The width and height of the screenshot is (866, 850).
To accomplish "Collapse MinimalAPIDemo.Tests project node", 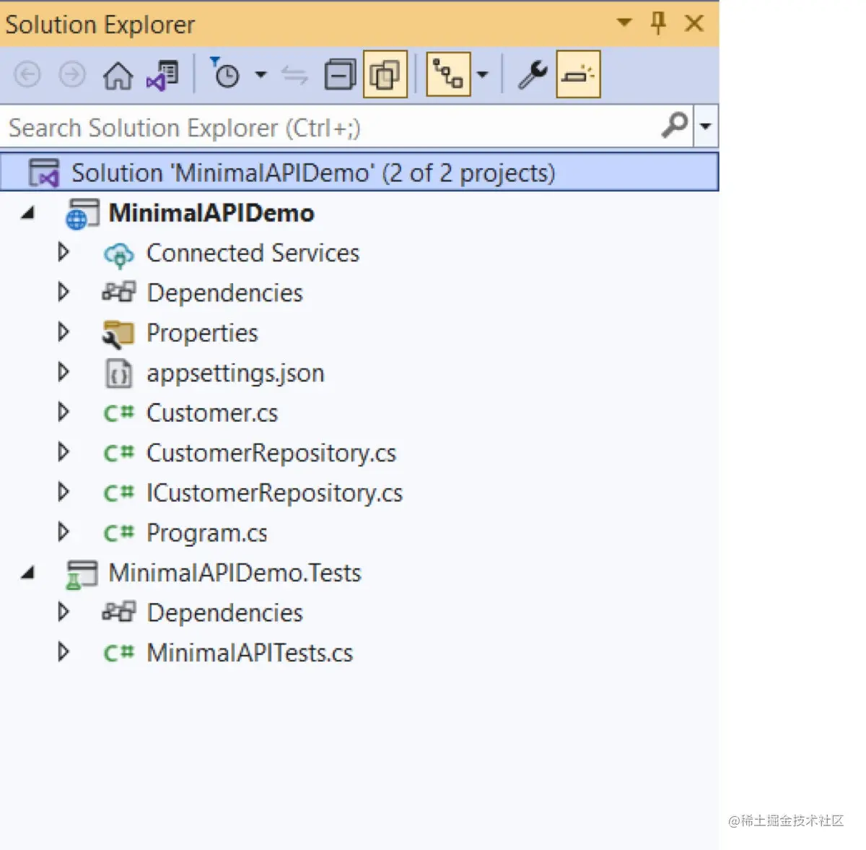I will pyautogui.click(x=28, y=573).
